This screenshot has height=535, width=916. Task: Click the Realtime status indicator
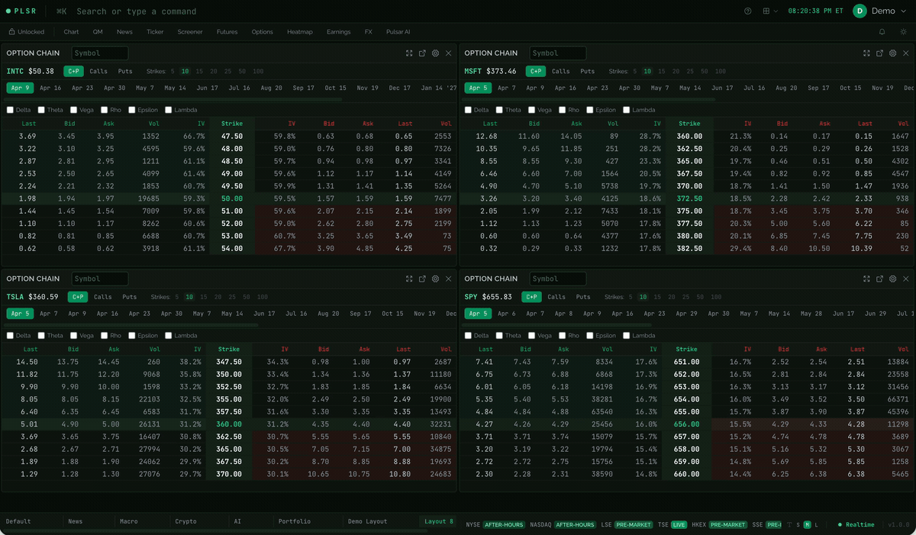point(856,524)
